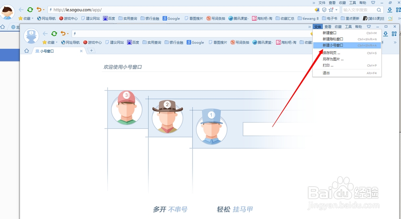Open the 收藏汇总 bookmark folder in the back window
This screenshot has height=219, width=401.
tap(285, 18)
